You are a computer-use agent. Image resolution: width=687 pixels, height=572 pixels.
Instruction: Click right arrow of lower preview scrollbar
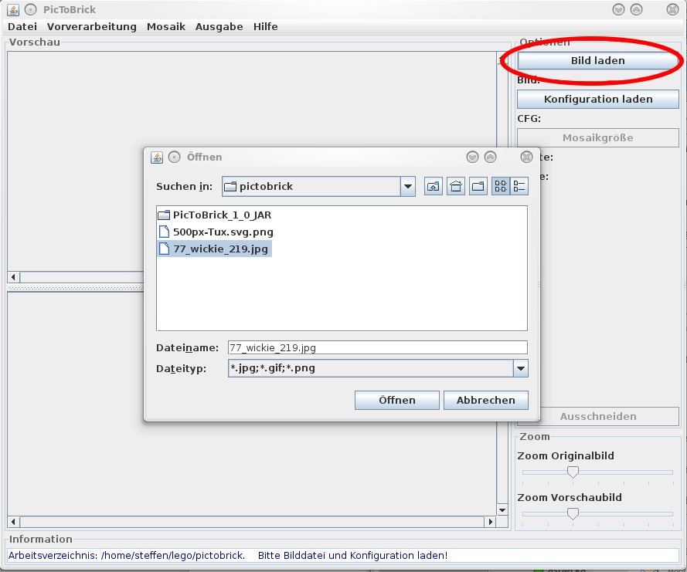pos(490,521)
